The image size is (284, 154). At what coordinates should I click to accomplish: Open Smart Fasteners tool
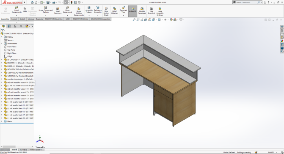coord(58,11)
